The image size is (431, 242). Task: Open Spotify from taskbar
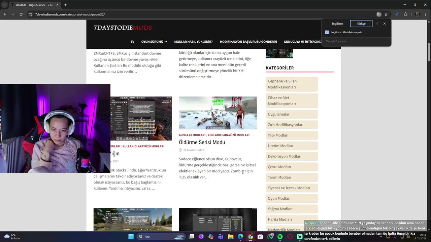280,237
